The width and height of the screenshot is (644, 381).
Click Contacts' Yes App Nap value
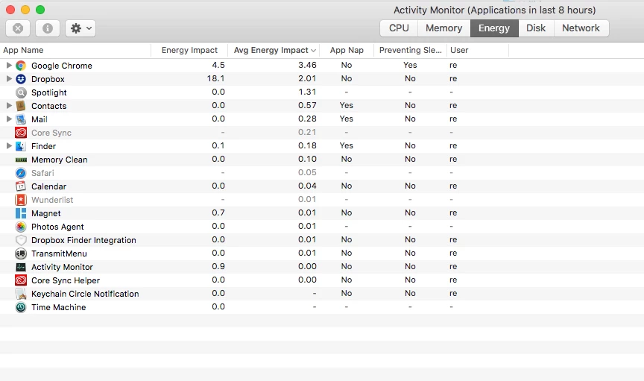[347, 105]
